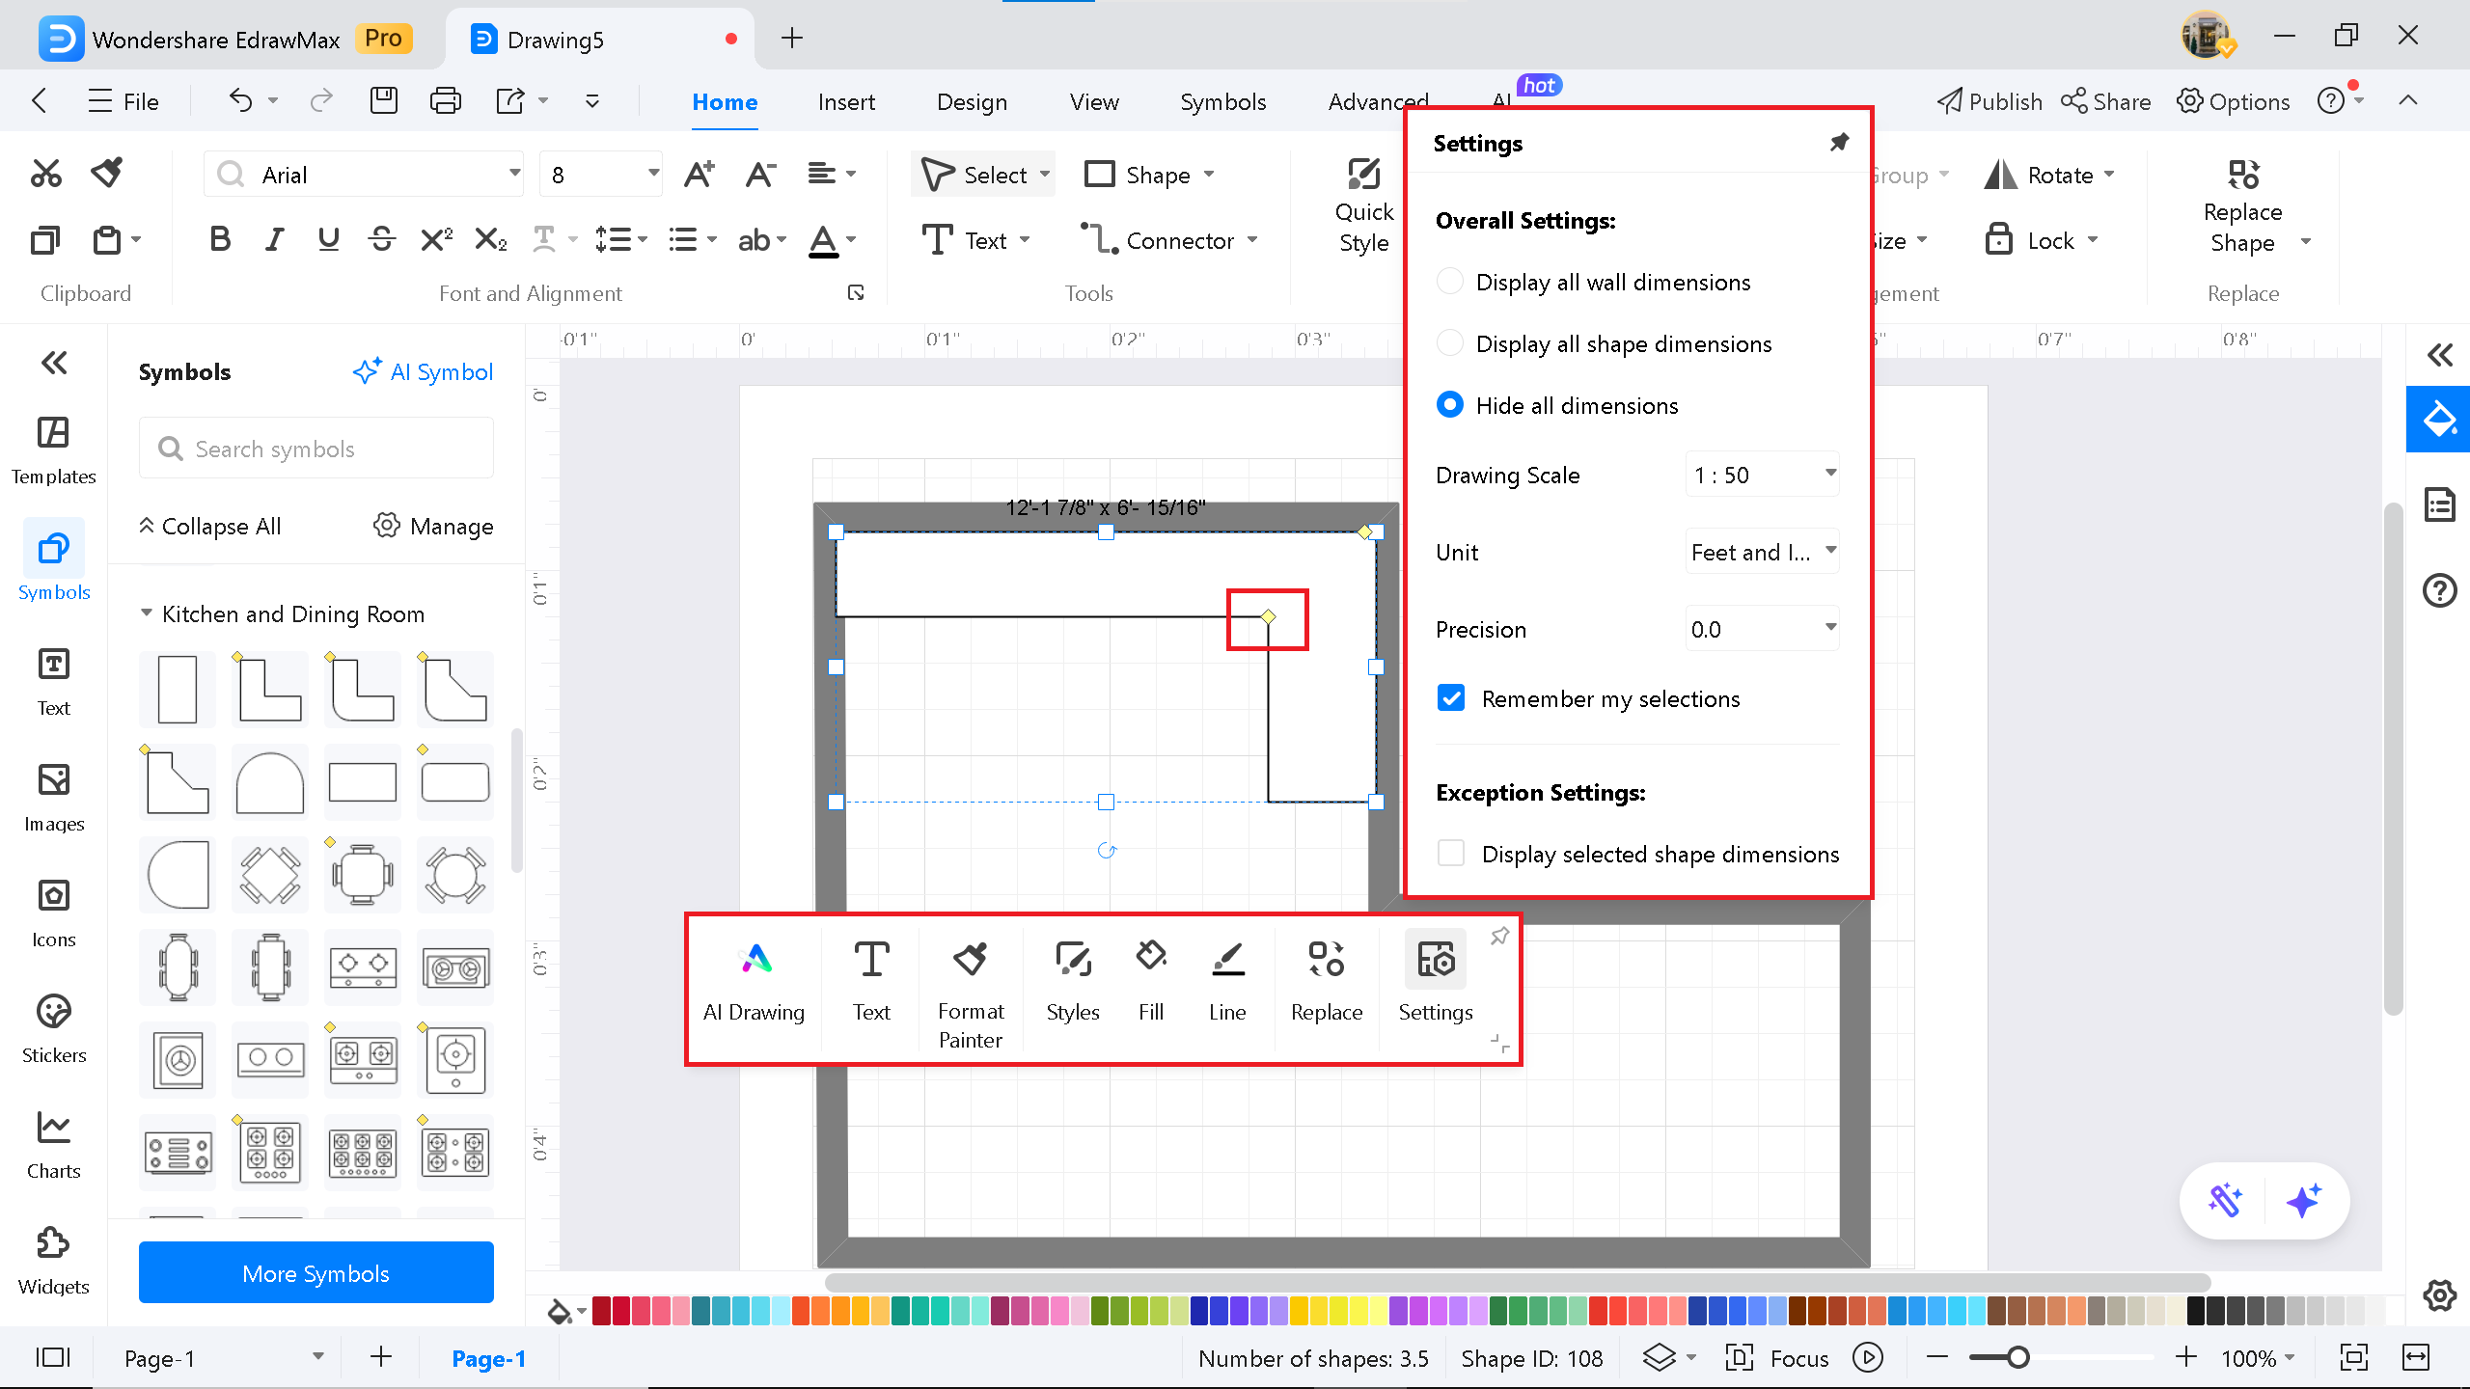Open the Design ribbon tab
Viewport: 2470px width, 1389px height.
click(x=972, y=101)
